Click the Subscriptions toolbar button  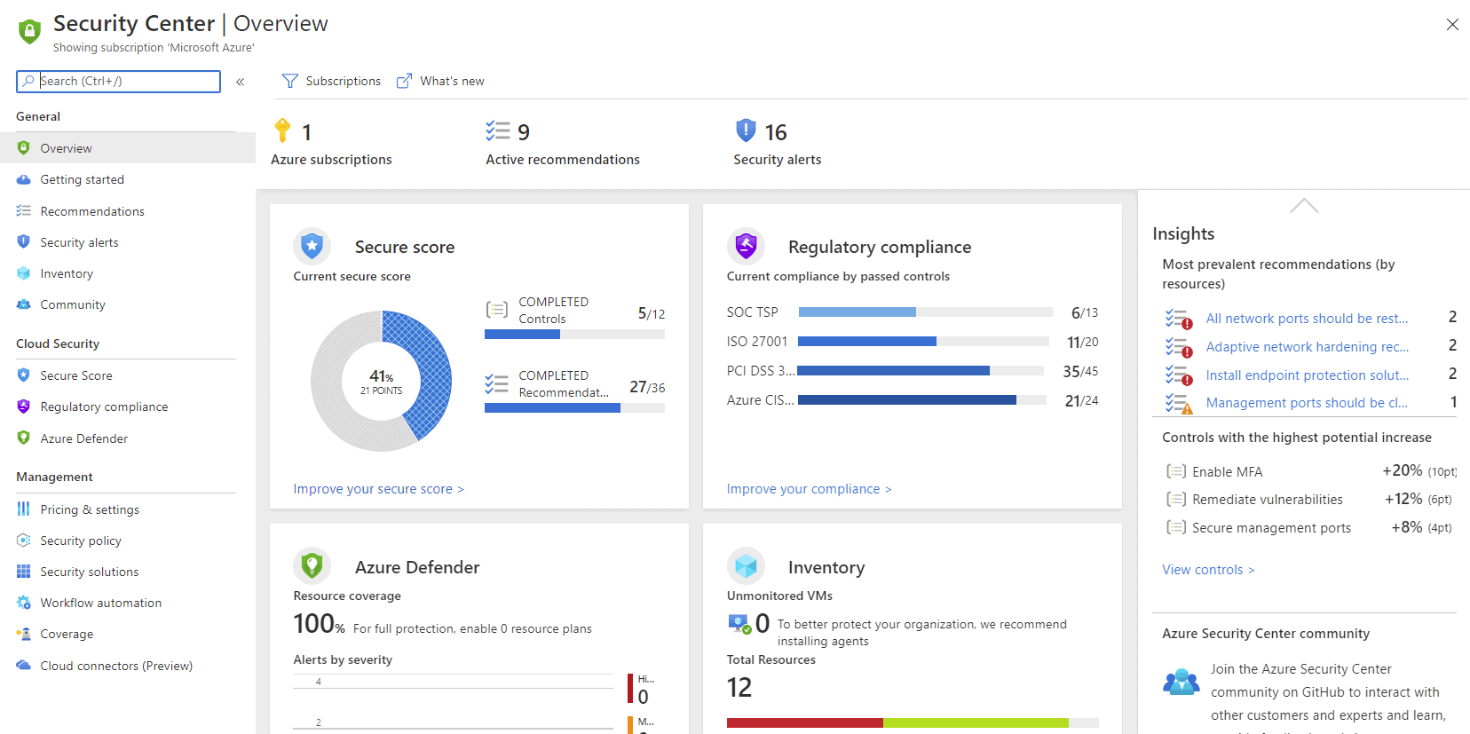click(x=331, y=81)
